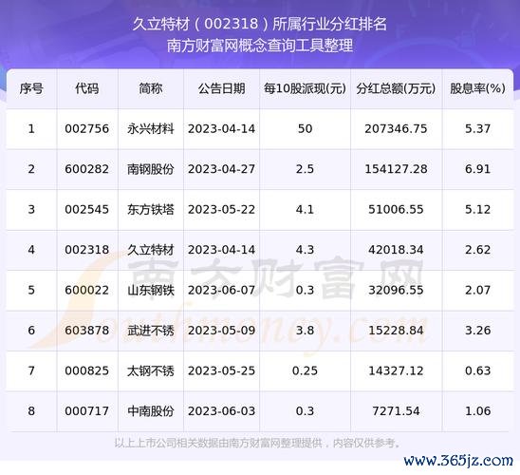
Task: Select stock code 002318 in table
Action: click(x=87, y=250)
